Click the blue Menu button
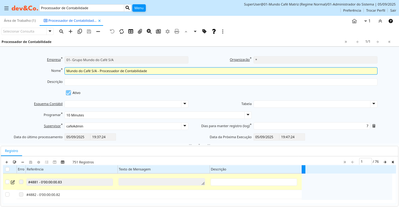This screenshot has height=207, width=399. [139, 8]
